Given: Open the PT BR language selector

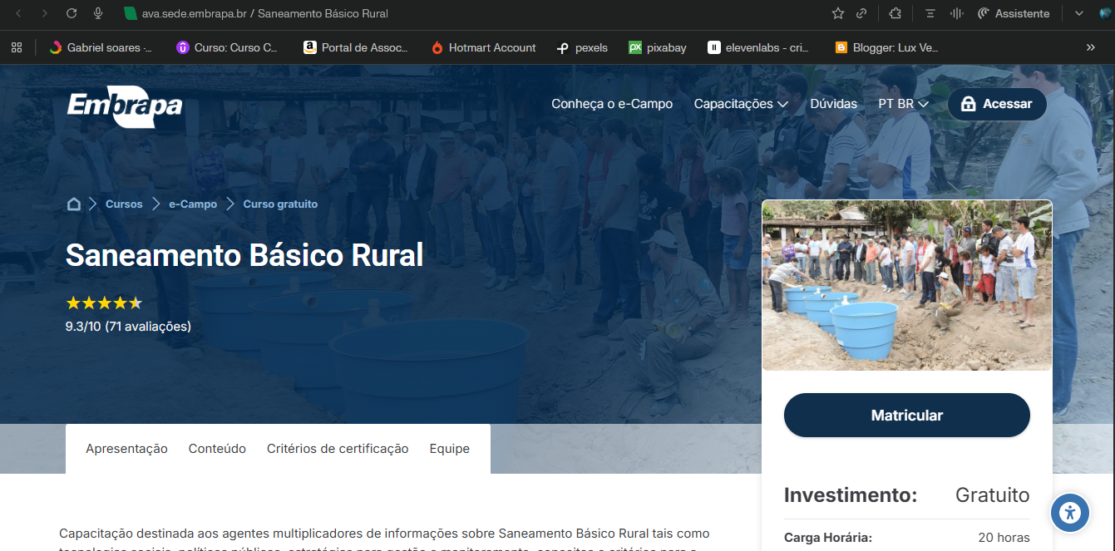Looking at the screenshot, I should tap(903, 104).
